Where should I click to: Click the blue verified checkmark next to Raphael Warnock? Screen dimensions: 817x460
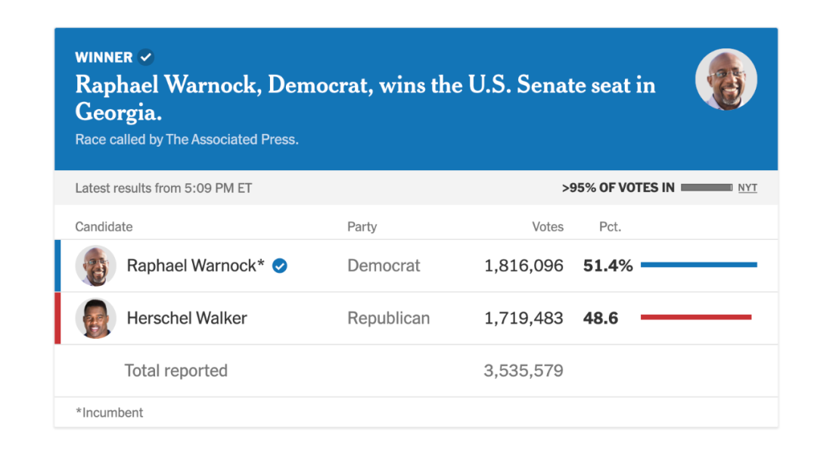280,266
